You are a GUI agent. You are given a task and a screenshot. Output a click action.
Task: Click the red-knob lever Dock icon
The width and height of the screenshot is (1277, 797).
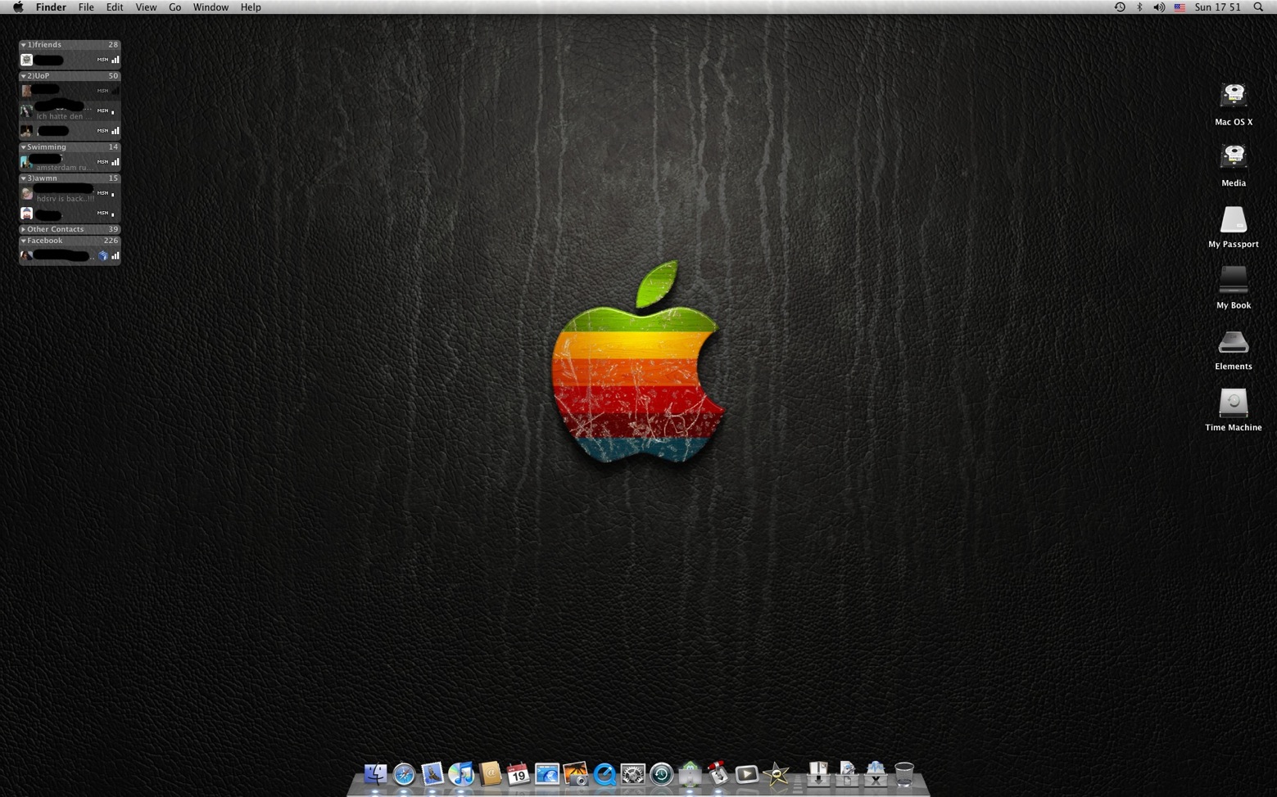(718, 773)
